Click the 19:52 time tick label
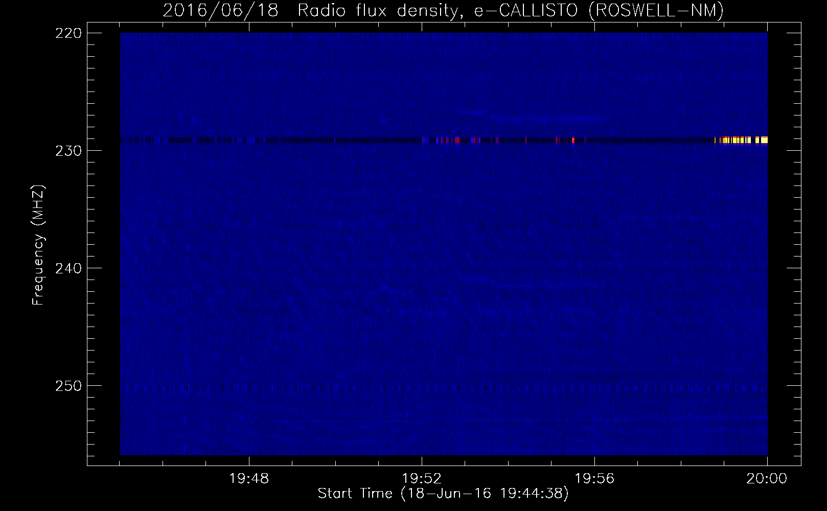Image resolution: width=827 pixels, height=511 pixels. [422, 479]
